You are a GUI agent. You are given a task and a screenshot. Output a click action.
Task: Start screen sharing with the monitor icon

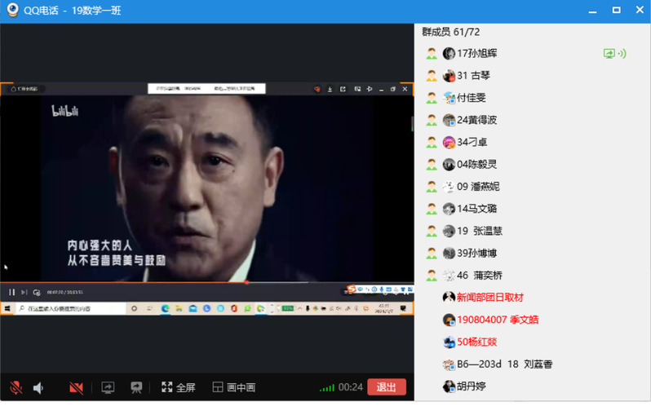point(108,387)
